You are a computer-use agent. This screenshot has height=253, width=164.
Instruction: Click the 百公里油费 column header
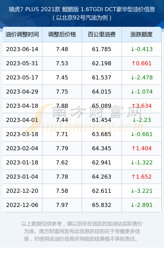pos(102,34)
